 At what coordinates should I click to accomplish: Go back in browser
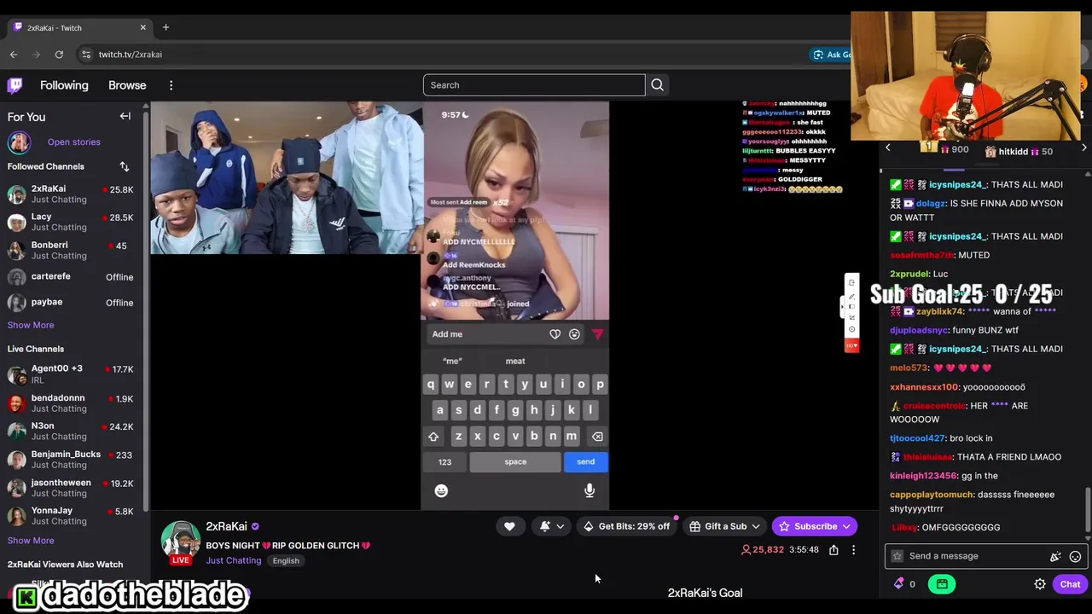(x=14, y=55)
